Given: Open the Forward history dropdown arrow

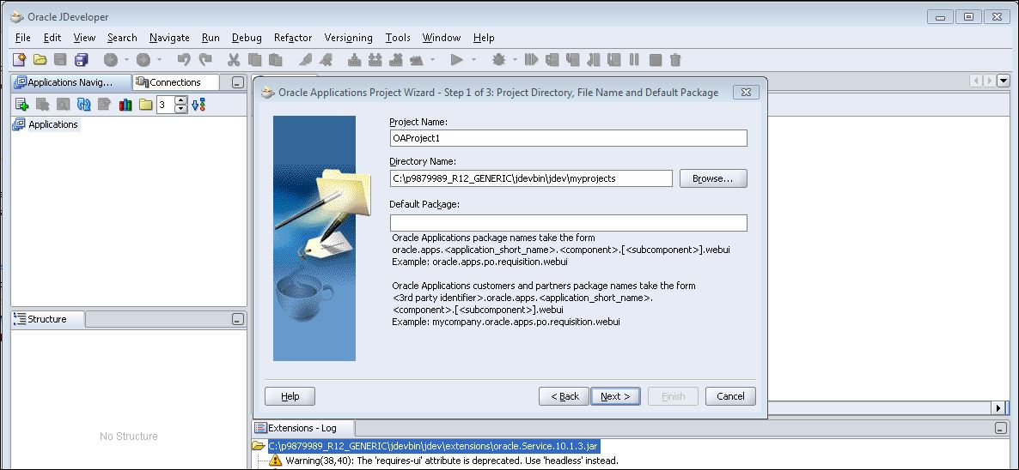Looking at the screenshot, I should tap(159, 60).
